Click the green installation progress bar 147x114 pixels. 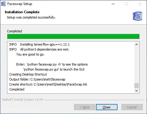click(x=73, y=36)
